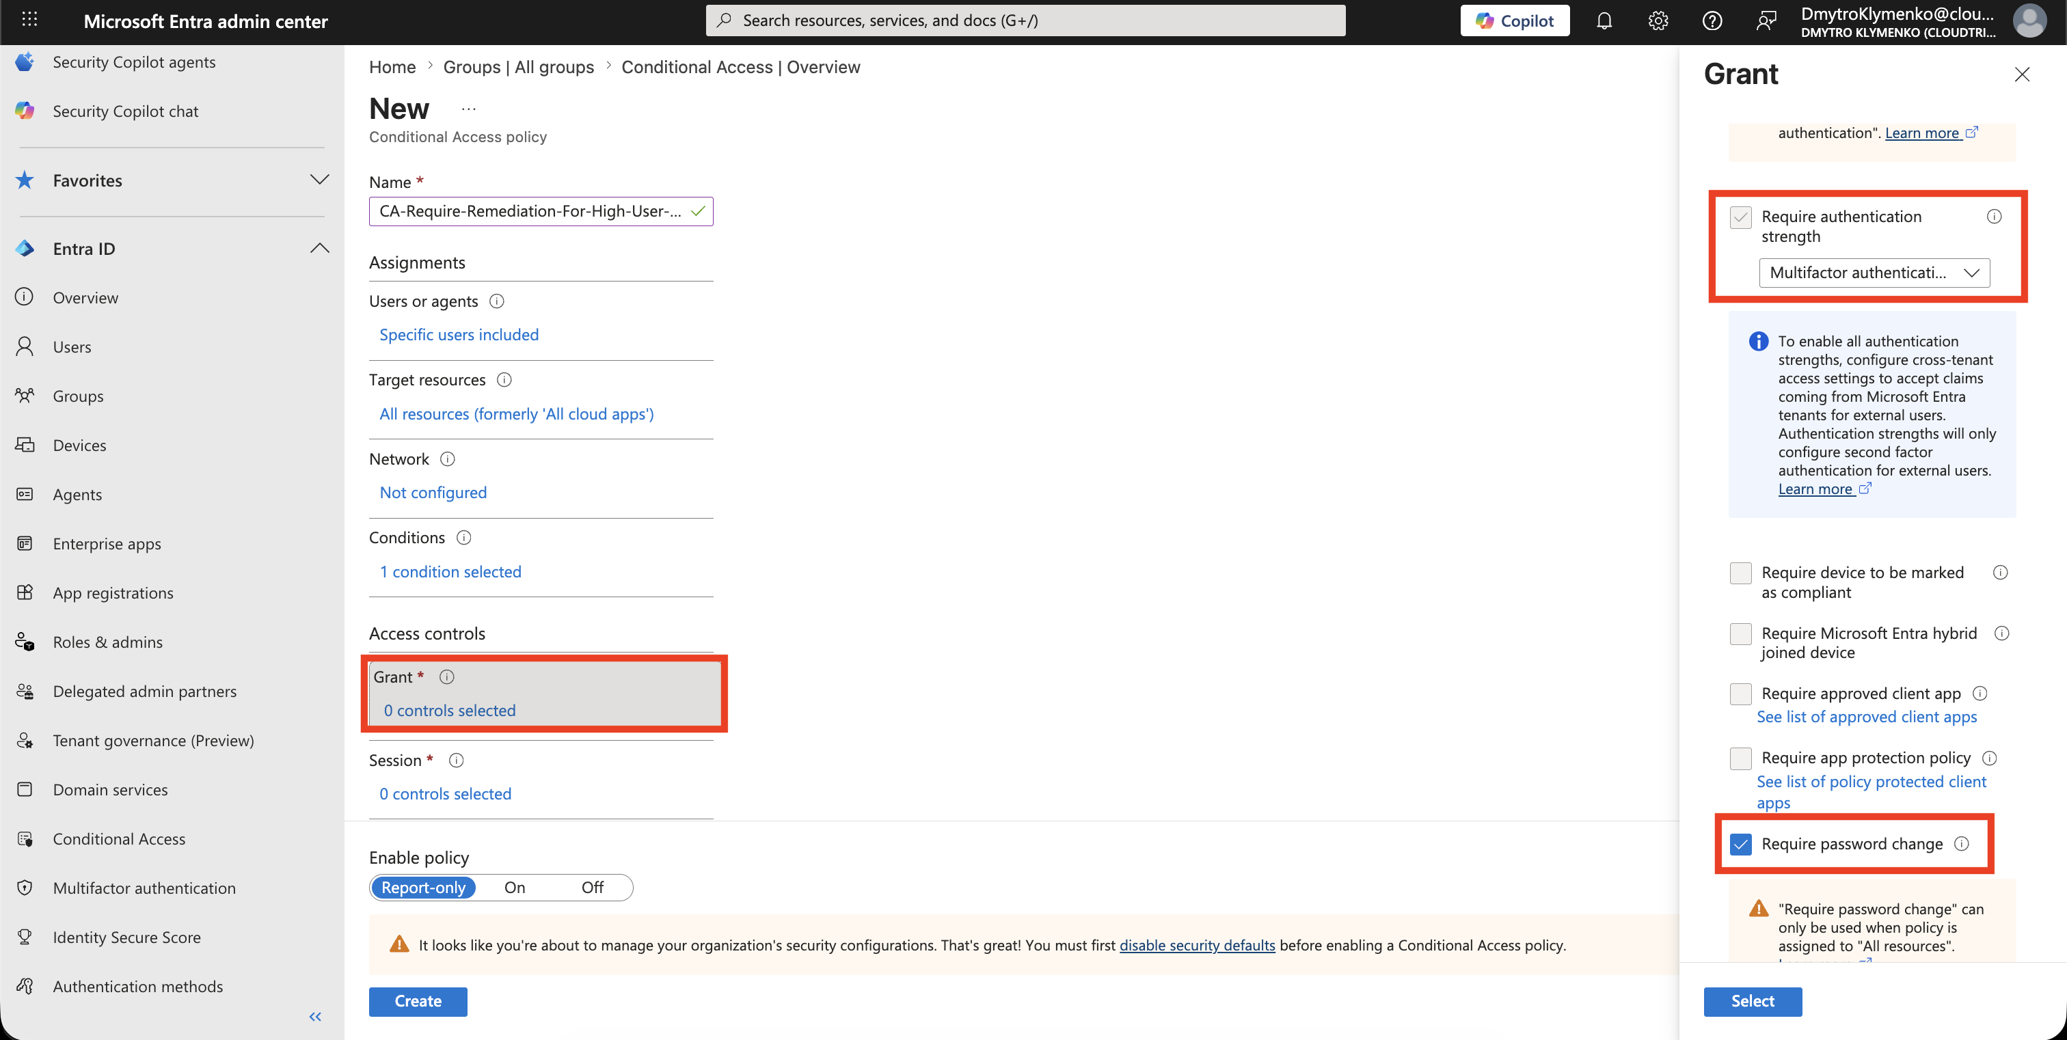The image size is (2067, 1040).
Task: Click the Authentication methods icon
Action: pos(25,986)
